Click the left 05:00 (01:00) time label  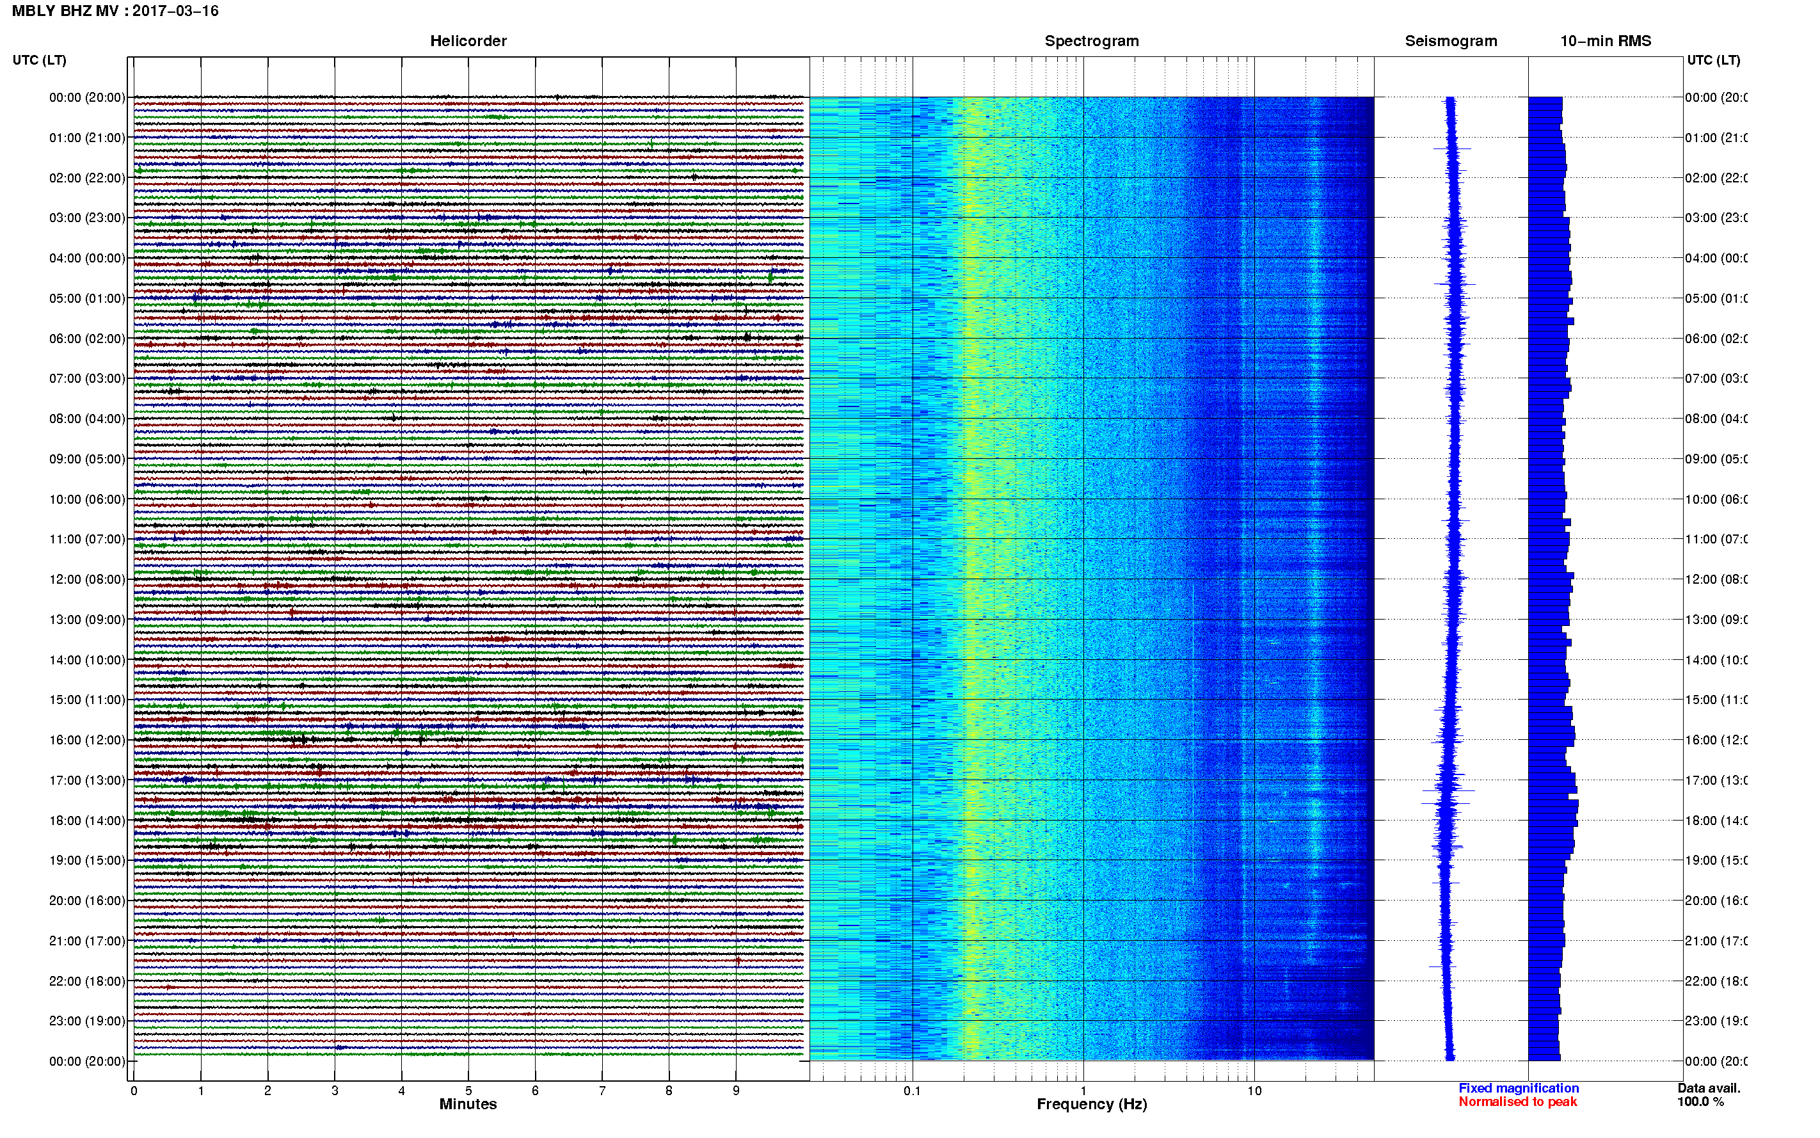(87, 298)
